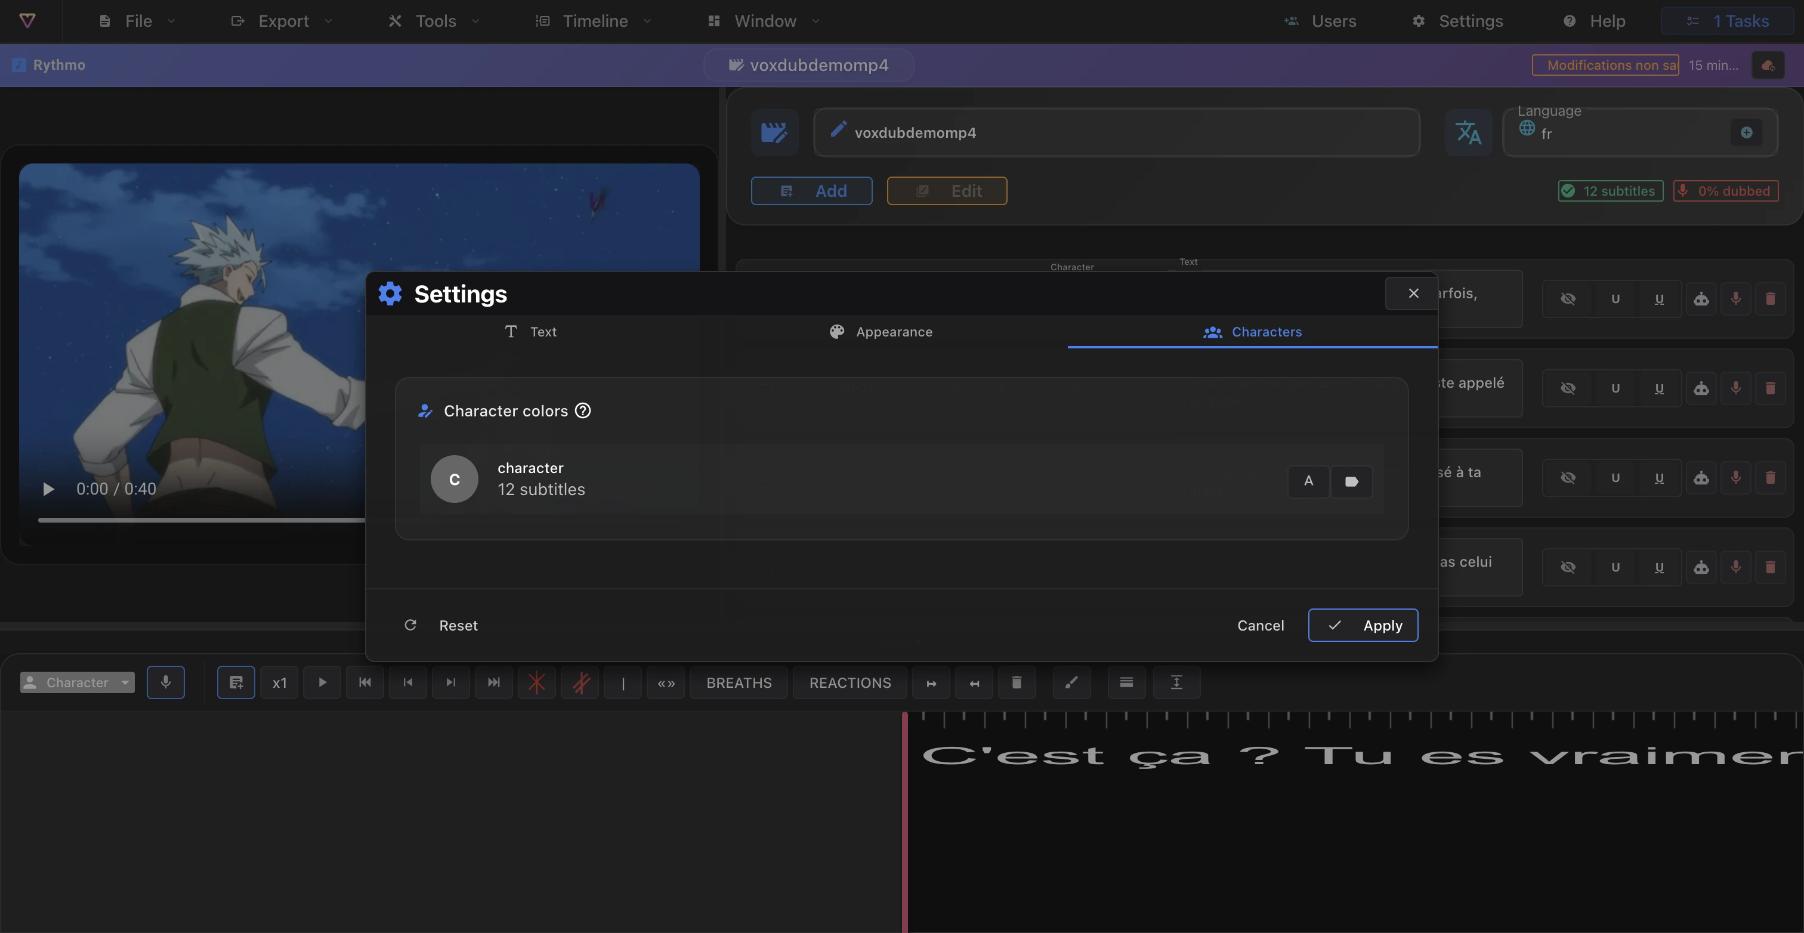Click the BREATHS button

739,682
